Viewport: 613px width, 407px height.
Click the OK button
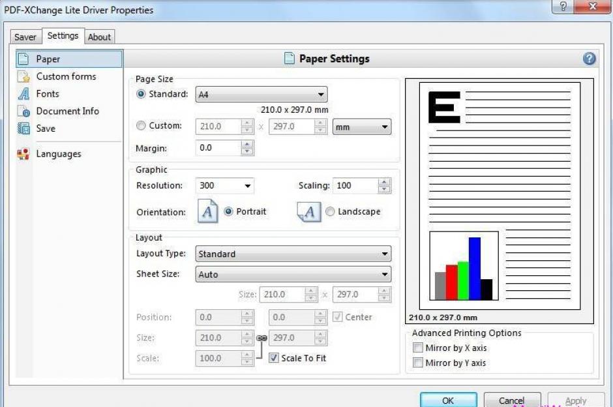pos(448,400)
